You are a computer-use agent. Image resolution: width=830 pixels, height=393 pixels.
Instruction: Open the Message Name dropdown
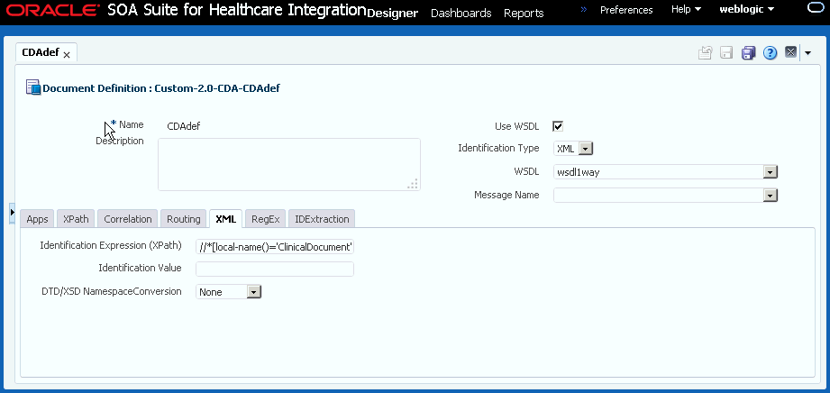(771, 196)
